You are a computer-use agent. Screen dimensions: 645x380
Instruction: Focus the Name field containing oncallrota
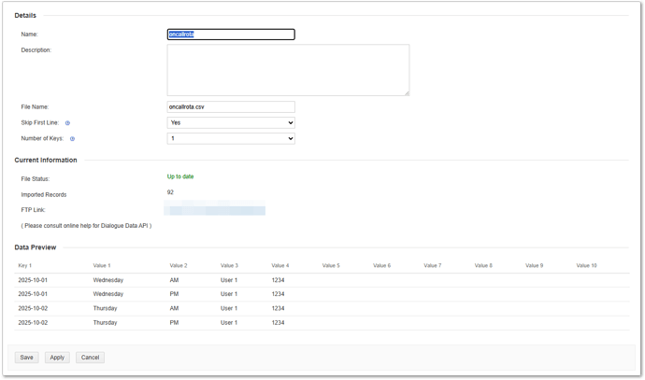(231, 35)
